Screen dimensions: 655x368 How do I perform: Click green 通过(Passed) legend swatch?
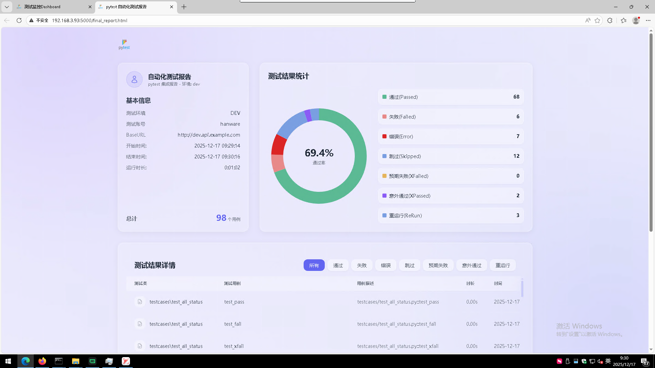[x=384, y=97]
